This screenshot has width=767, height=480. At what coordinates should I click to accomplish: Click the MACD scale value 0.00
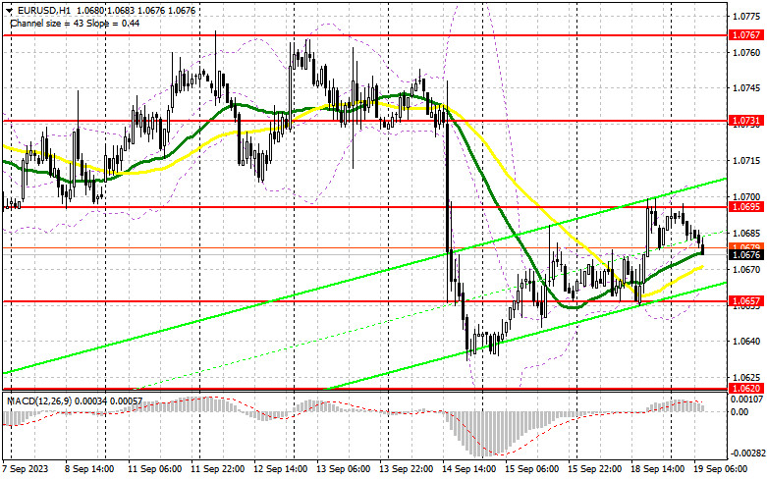tap(740, 412)
